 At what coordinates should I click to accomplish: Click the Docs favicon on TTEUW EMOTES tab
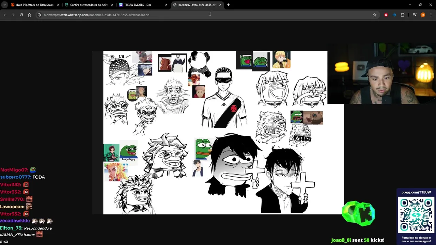[x=121, y=5]
